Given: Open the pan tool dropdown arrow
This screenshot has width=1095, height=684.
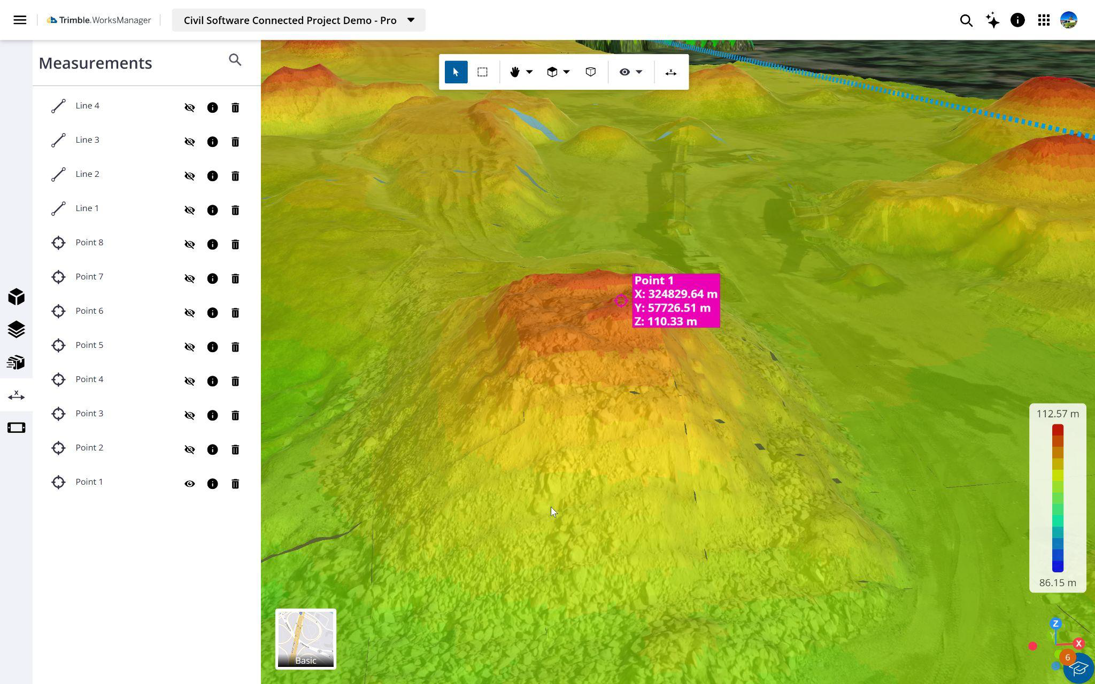Looking at the screenshot, I should 529,72.
